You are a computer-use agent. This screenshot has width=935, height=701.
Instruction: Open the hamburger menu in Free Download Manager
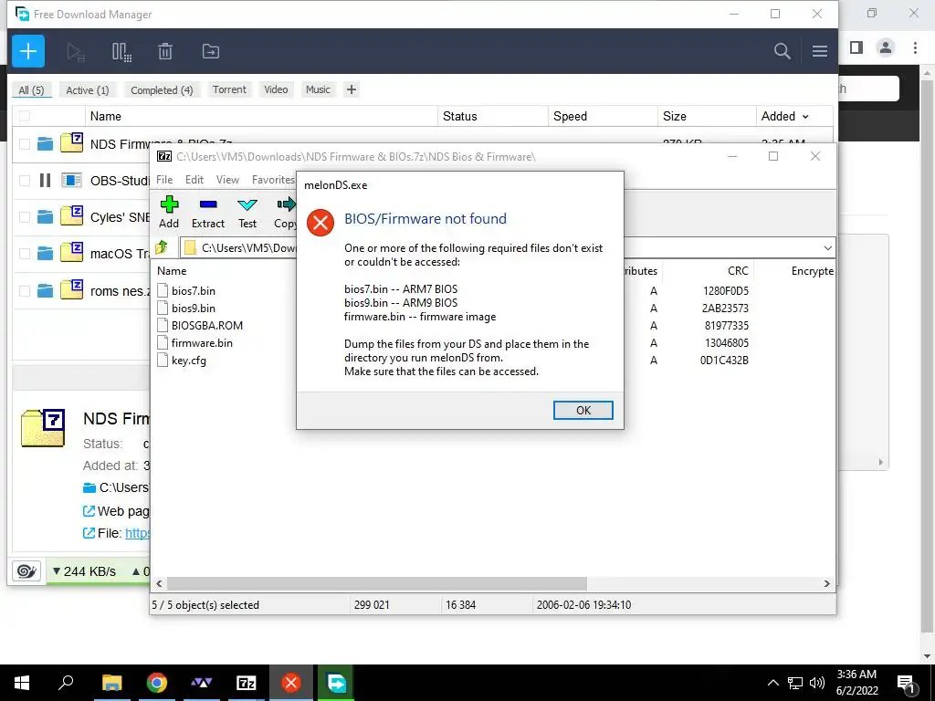coord(819,51)
